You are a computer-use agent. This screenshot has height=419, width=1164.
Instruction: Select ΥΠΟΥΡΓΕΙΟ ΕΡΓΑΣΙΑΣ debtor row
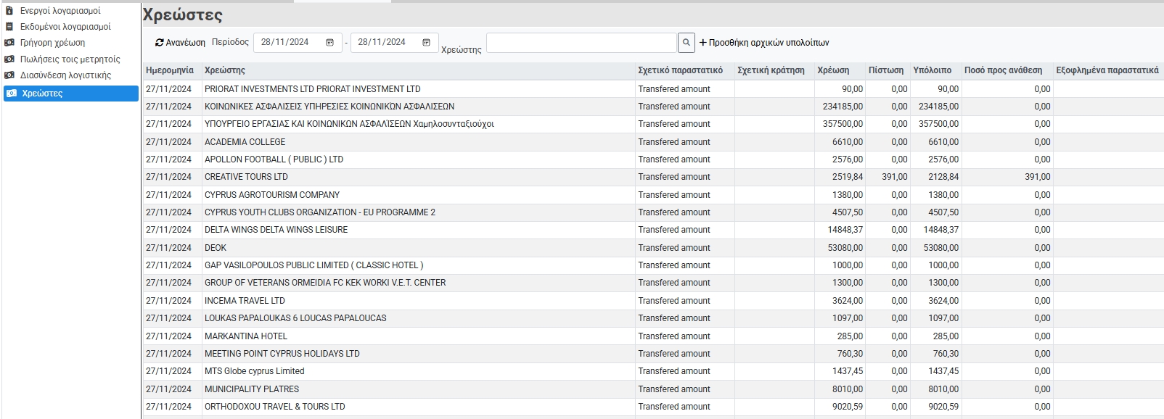(x=653, y=124)
